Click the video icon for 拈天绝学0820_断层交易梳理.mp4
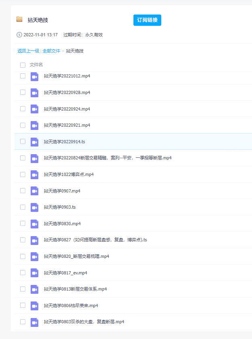The height and width of the screenshot is (339, 252). tap(34, 257)
